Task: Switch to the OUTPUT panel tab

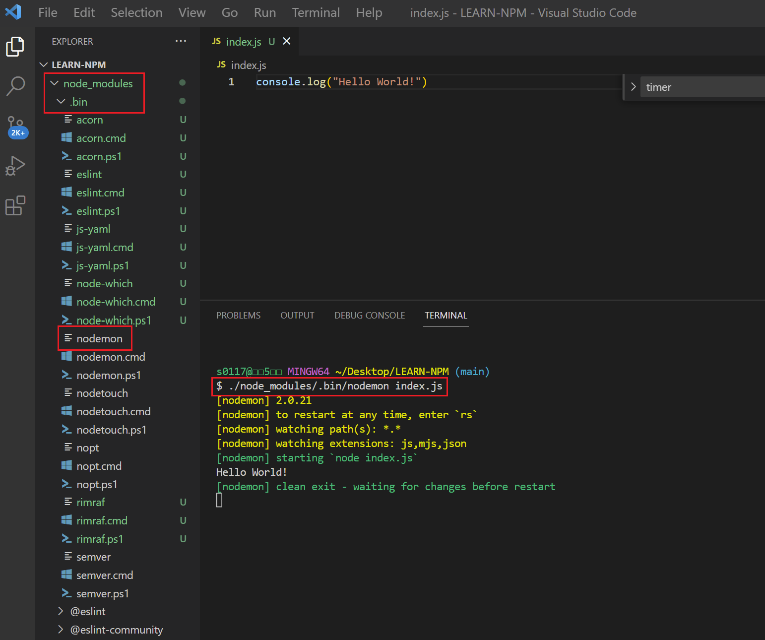Action: pyautogui.click(x=297, y=315)
